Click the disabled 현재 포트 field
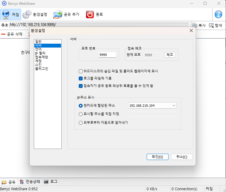This screenshot has height=192, width=226. pos(152,55)
